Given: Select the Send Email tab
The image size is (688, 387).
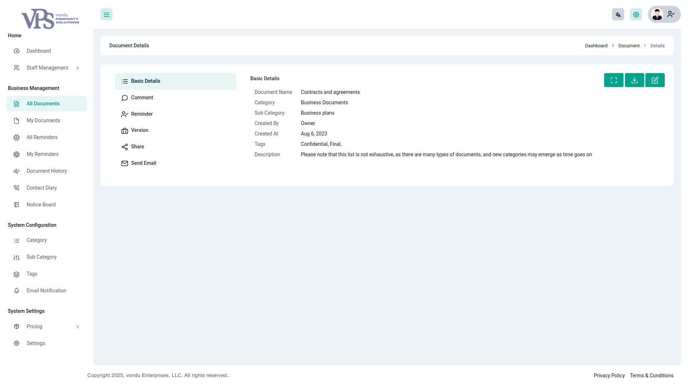Looking at the screenshot, I should point(143,163).
